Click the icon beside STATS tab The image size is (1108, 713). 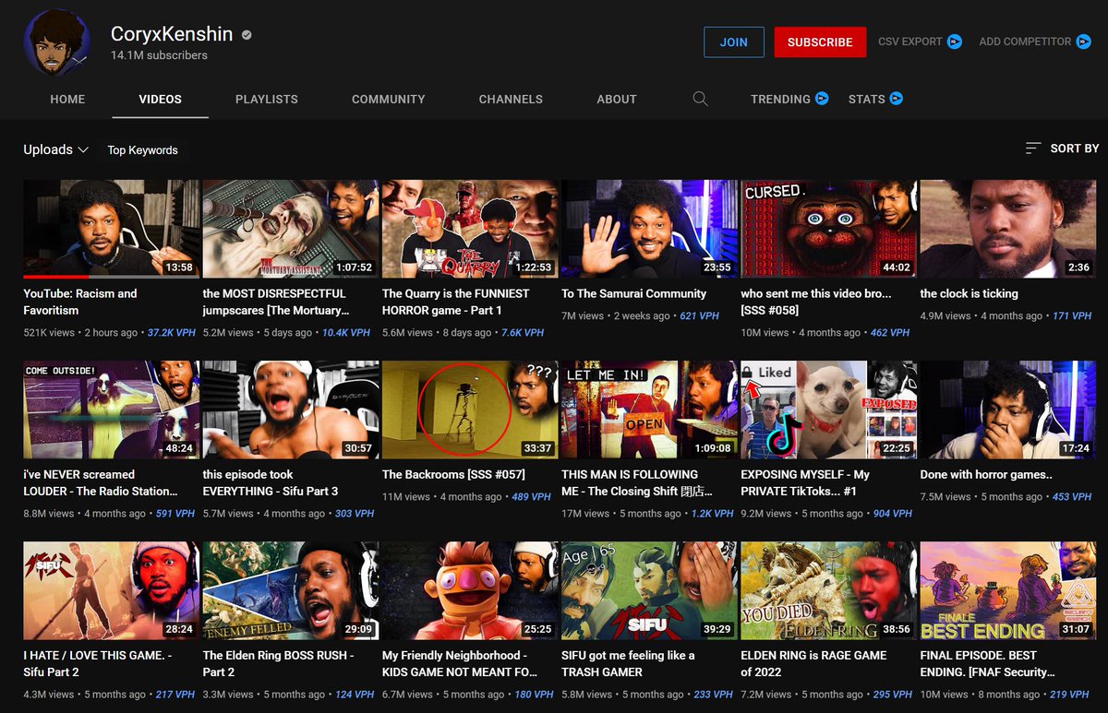tap(896, 99)
